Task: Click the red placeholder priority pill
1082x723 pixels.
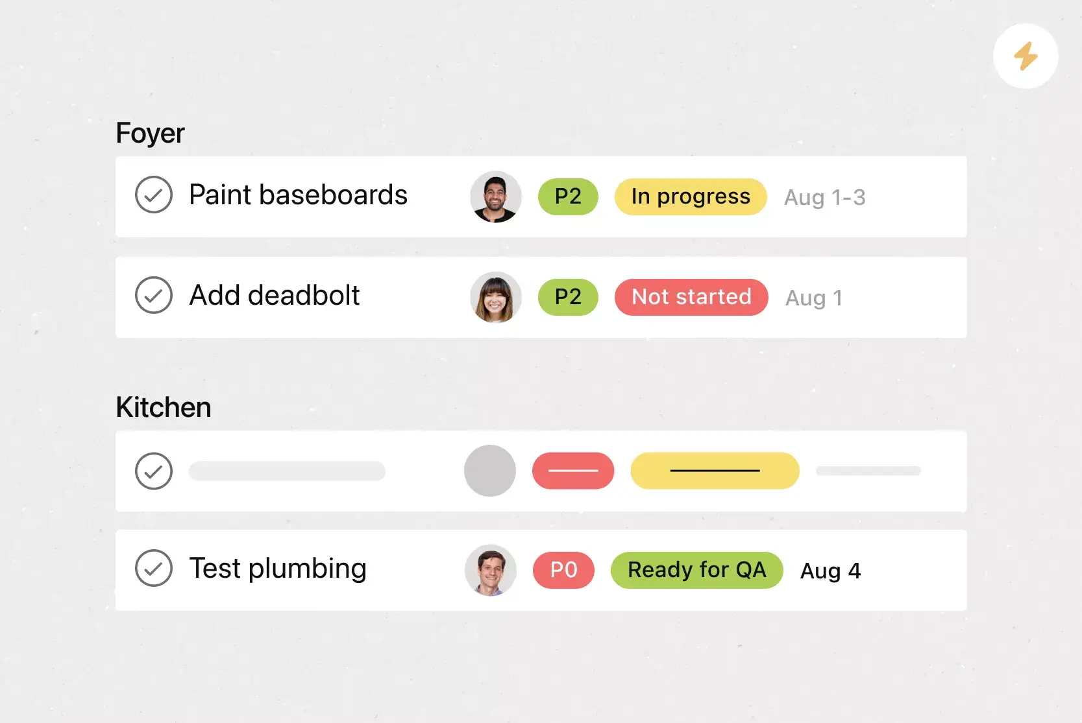Action: [573, 471]
